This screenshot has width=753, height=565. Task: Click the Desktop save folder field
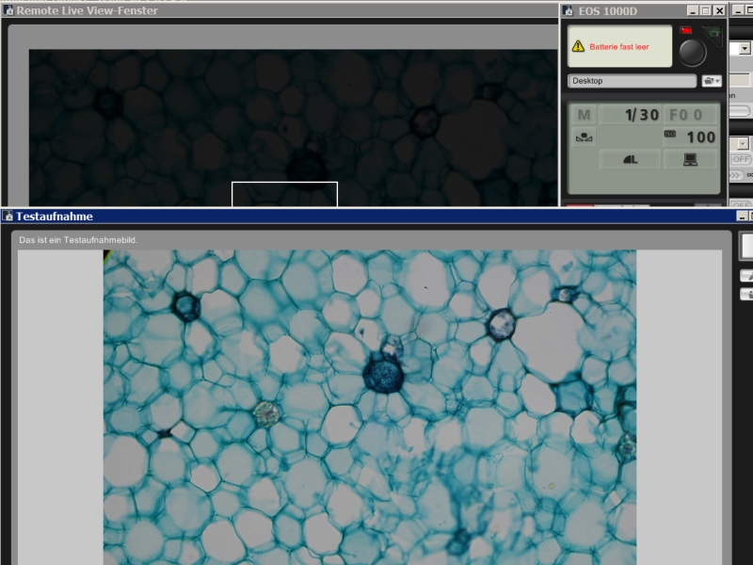(632, 81)
